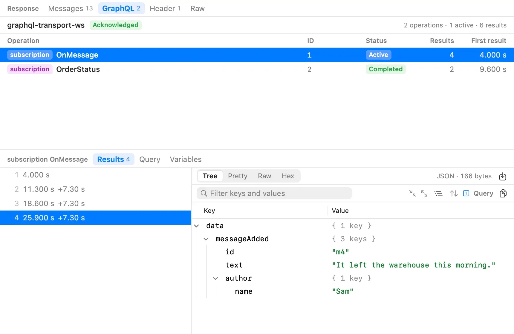
Task: Switch viewer to Raw mode
Action: pos(264,176)
